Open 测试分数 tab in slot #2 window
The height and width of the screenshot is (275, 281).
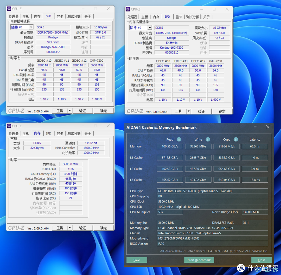pyautogui.click(x=193, y=17)
